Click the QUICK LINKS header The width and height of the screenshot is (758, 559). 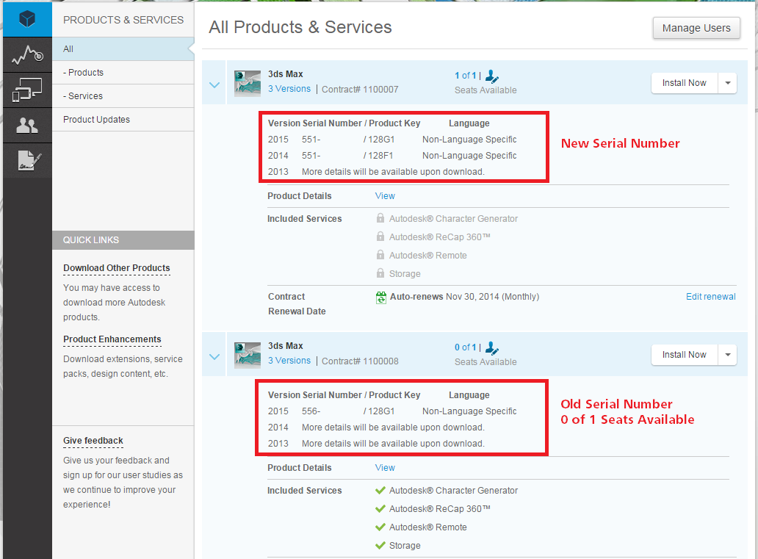click(123, 240)
